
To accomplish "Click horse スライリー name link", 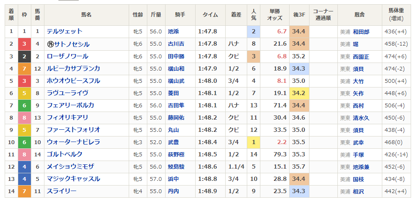I will [x=61, y=191].
